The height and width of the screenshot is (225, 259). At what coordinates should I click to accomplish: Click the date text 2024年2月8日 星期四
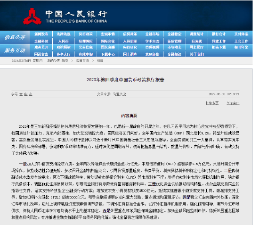27,61
